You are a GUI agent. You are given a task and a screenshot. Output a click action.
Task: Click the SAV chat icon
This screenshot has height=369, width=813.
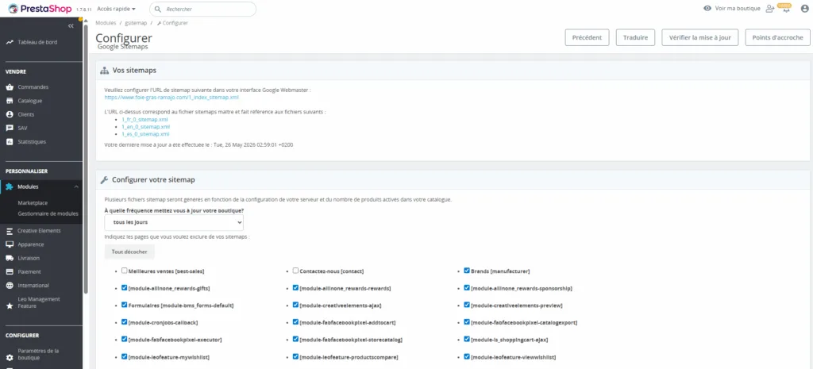[10, 128]
